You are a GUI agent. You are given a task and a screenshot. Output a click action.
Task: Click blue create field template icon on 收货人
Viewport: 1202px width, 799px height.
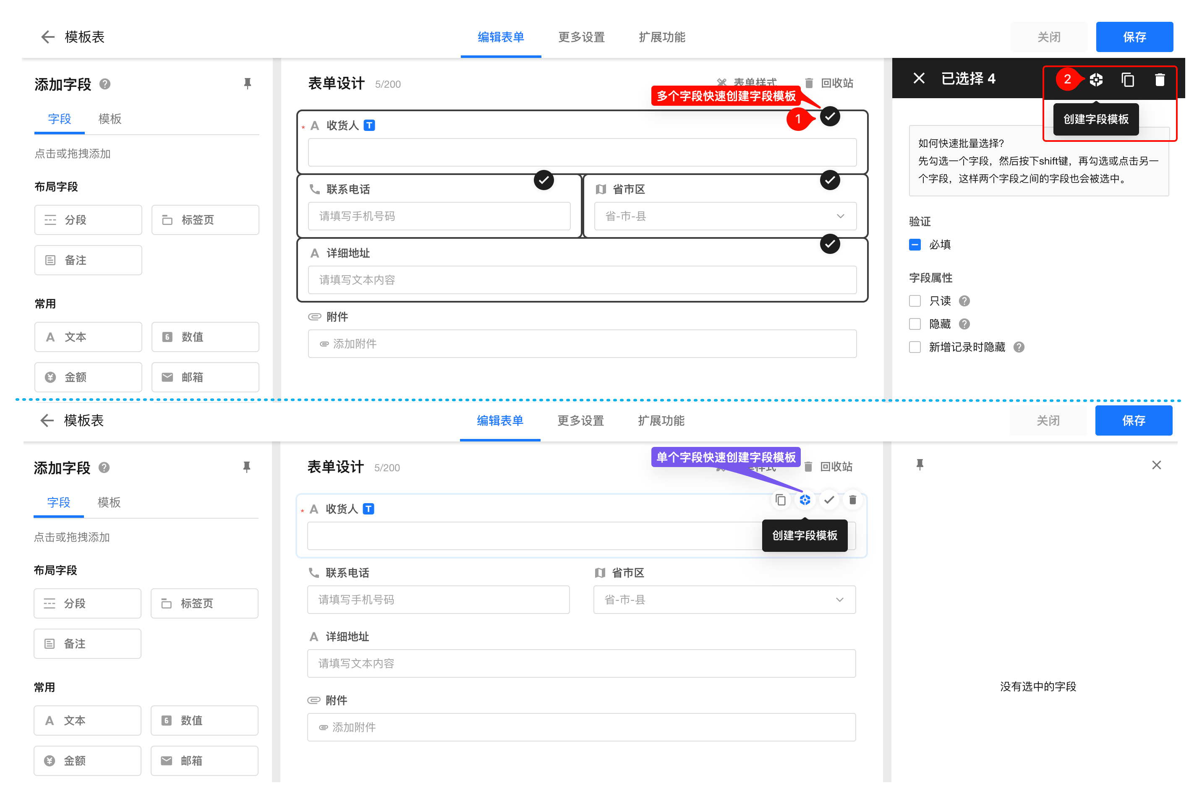click(x=805, y=500)
